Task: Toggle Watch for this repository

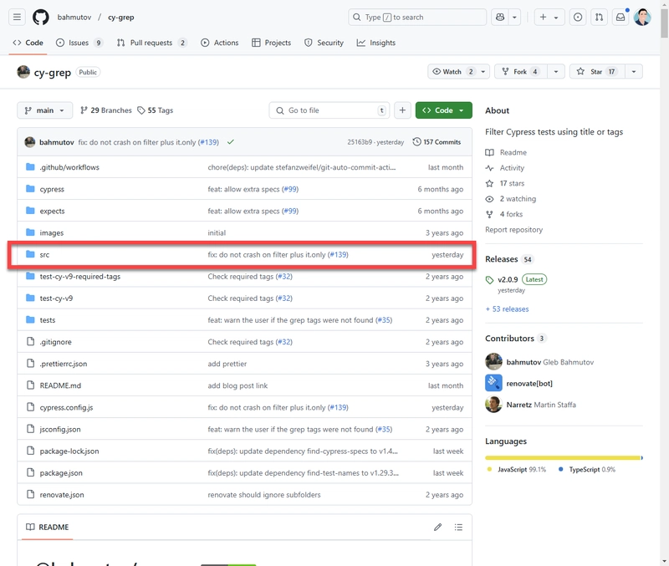Action: coord(452,72)
